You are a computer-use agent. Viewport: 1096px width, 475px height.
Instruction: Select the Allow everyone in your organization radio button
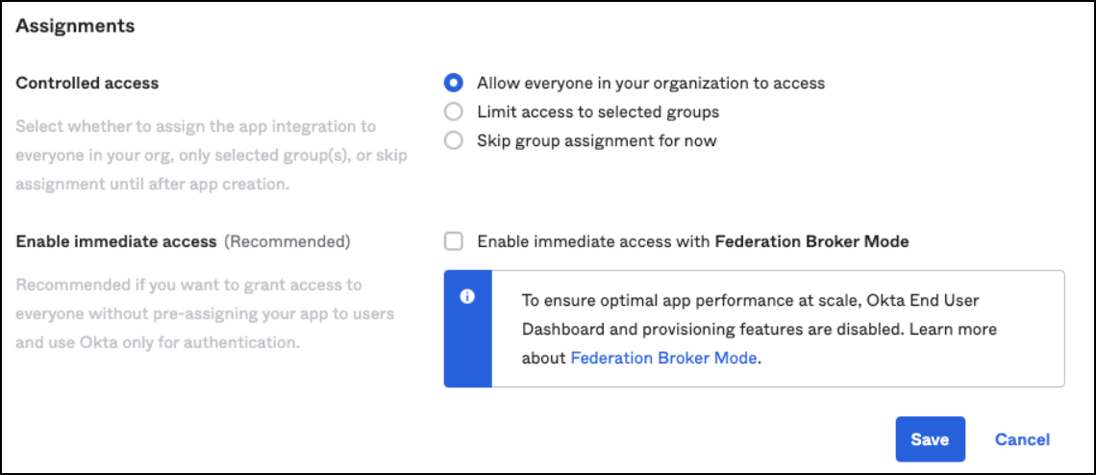(454, 83)
